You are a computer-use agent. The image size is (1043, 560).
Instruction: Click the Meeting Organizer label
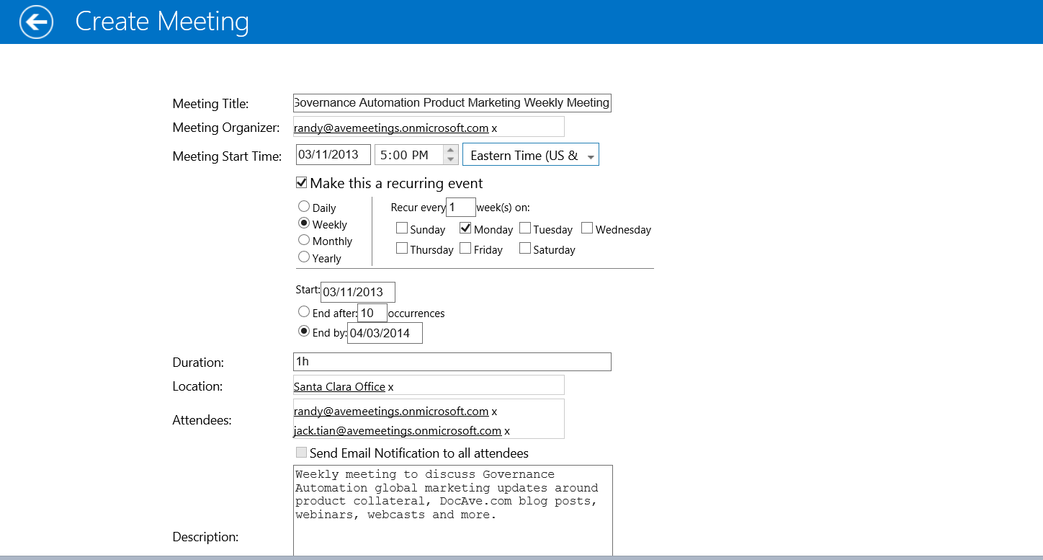click(225, 128)
